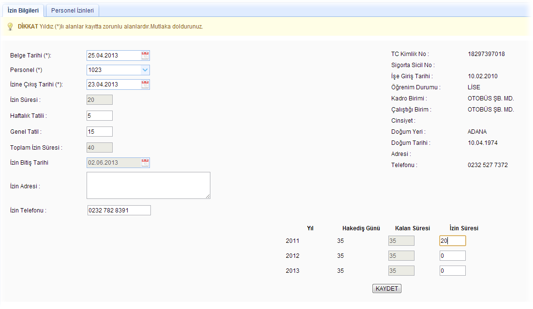Click inside the İzin Adresi text area

point(148,185)
